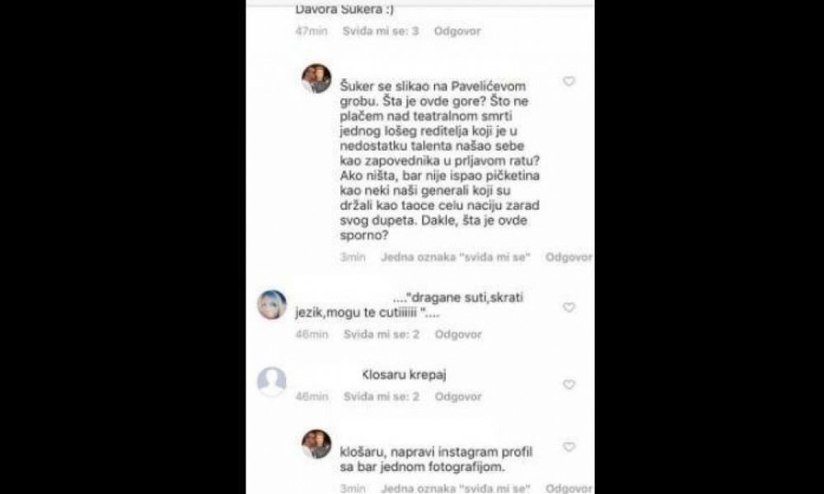Click Odgovor under the Šuker comment
The width and height of the screenshot is (824, 494).
[569, 257]
